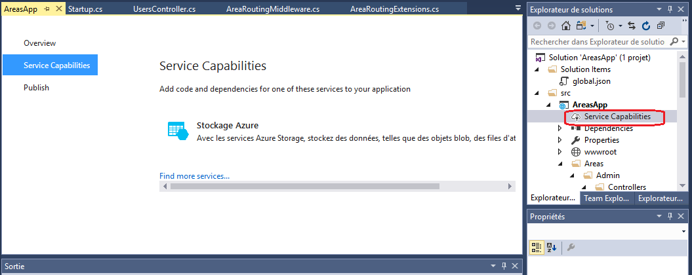This screenshot has width=692, height=275.
Task: Toggle auto-hide pin on Explorateur de solutions
Action: [670, 10]
